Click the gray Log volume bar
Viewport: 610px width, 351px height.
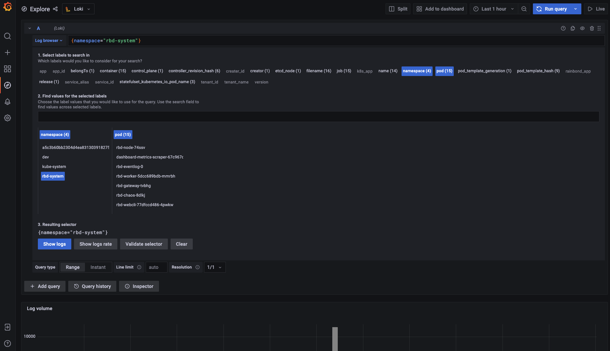tap(335, 339)
